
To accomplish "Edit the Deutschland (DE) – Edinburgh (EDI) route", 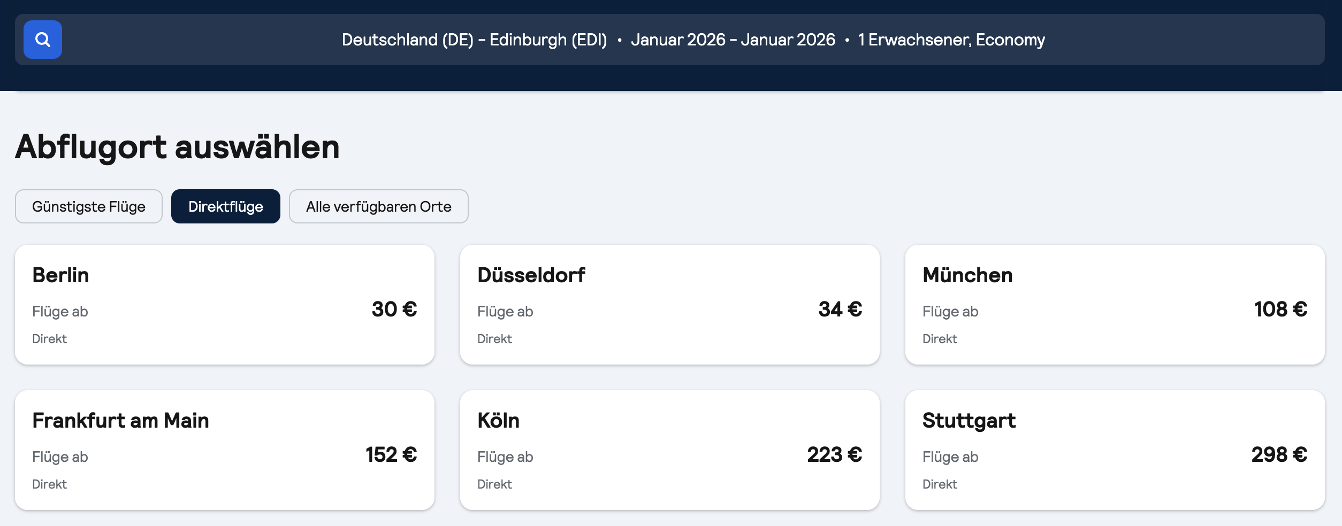I will click(474, 40).
